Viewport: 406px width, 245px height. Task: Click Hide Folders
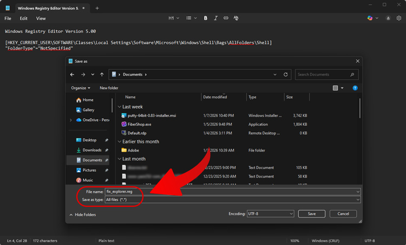click(x=83, y=215)
